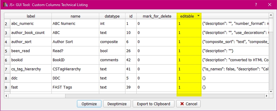Click the vertical scrollbar down arrow

pyautogui.click(x=271, y=92)
